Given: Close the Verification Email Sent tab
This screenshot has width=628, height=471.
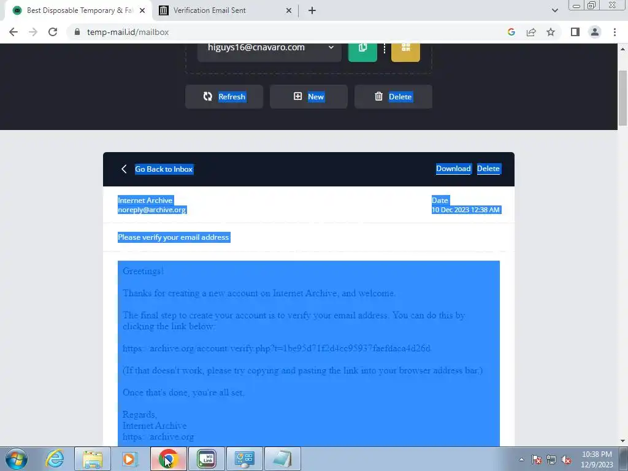Looking at the screenshot, I should (289, 11).
